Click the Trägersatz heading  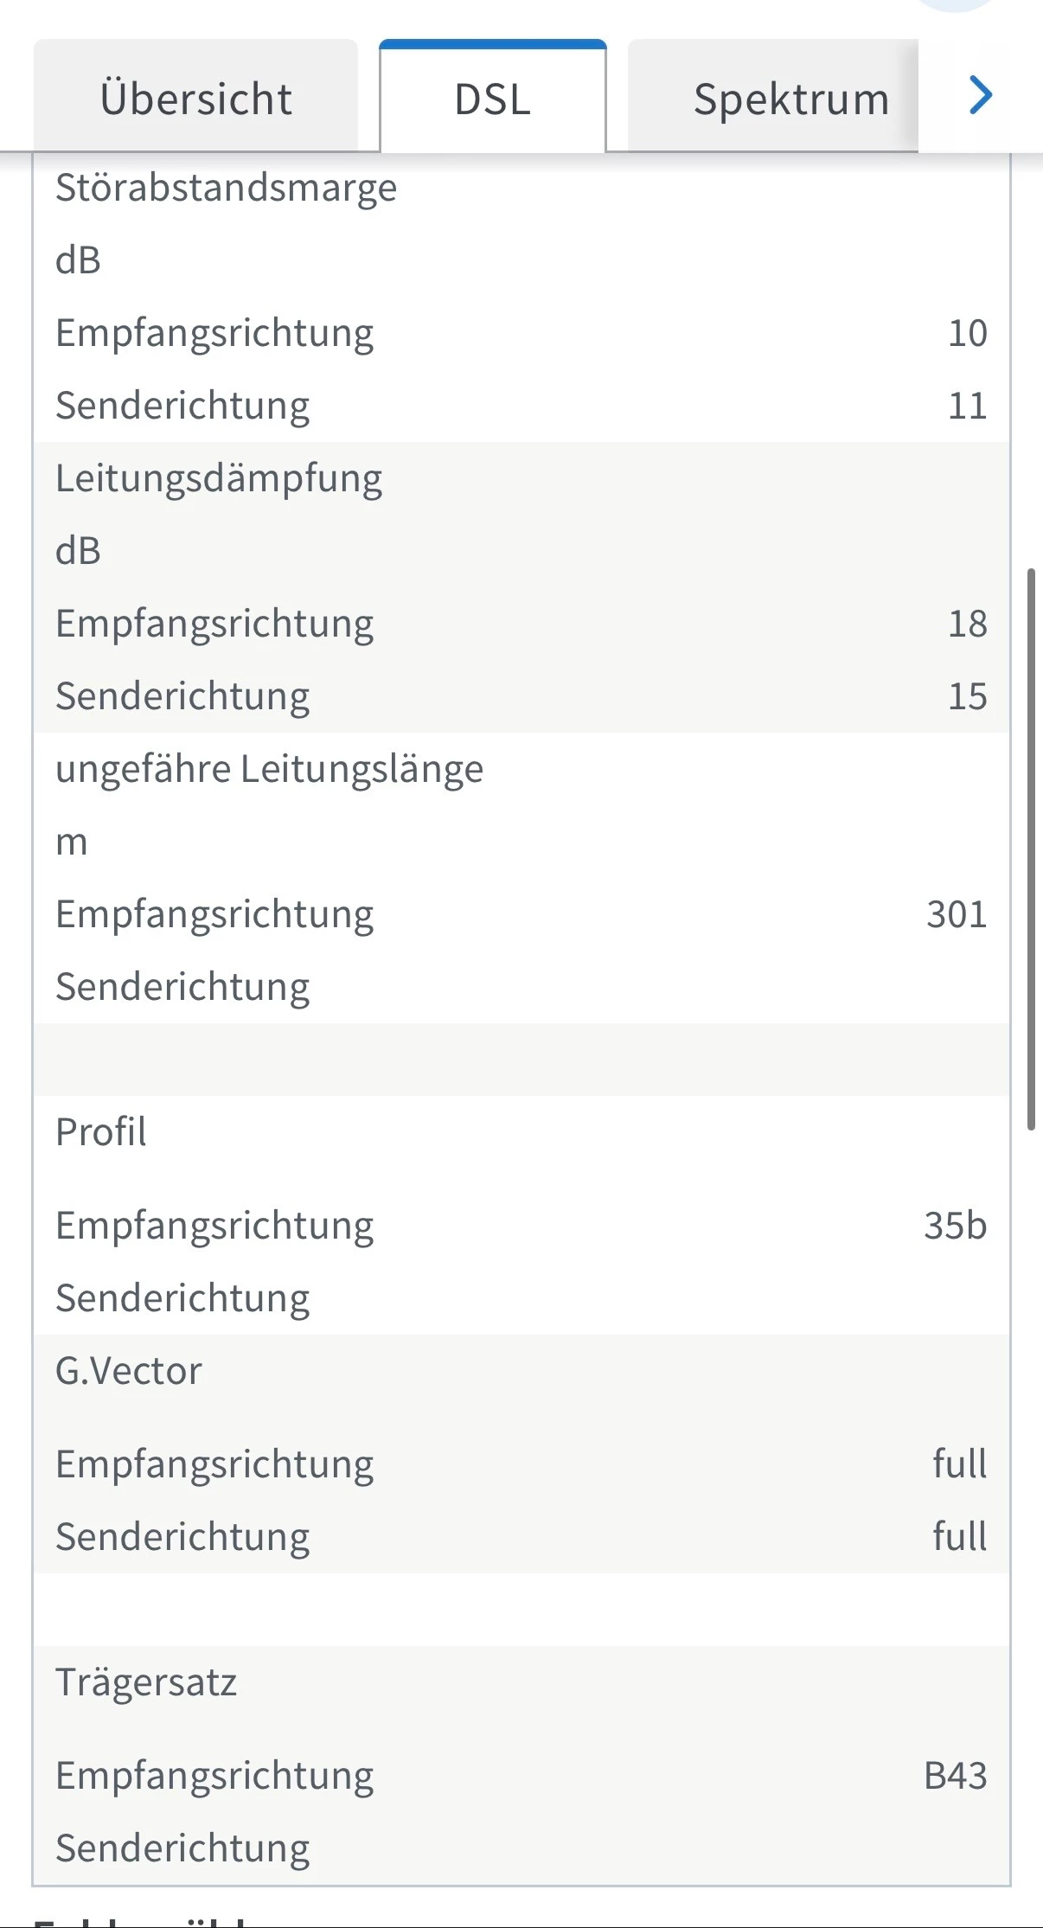coord(145,1682)
